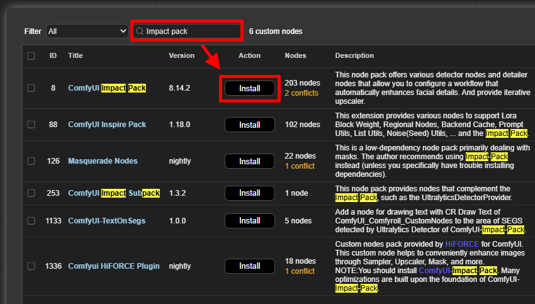Sort by the Description column header
The height and width of the screenshot is (304, 535).
click(x=354, y=55)
